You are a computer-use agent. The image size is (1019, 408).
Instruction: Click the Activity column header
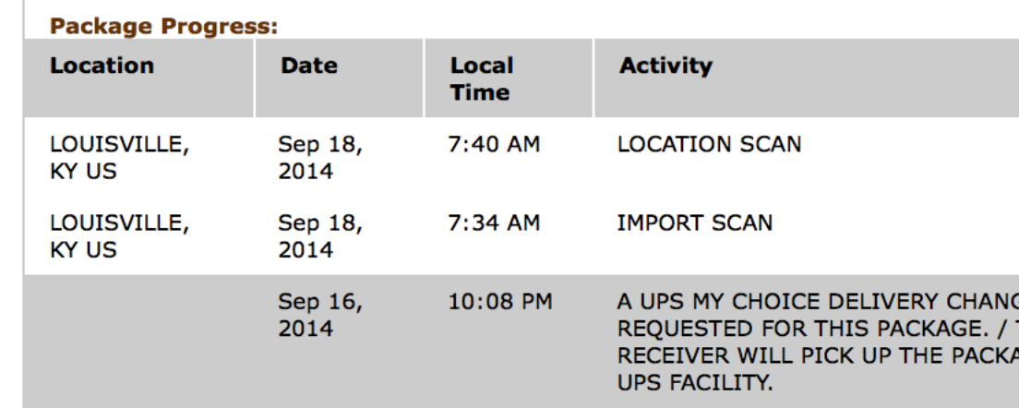665,66
